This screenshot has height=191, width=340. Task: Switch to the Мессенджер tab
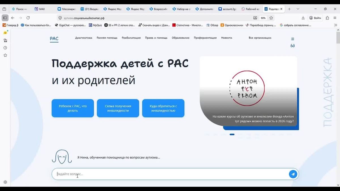click(x=67, y=9)
